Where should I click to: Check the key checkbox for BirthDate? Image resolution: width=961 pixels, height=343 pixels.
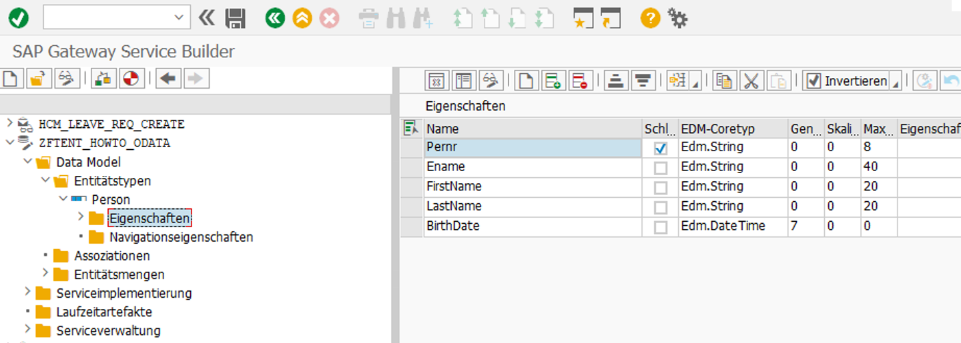661,227
